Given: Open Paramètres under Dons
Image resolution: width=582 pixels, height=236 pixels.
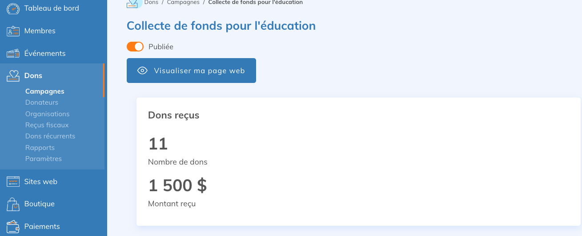Looking at the screenshot, I should tap(44, 159).
